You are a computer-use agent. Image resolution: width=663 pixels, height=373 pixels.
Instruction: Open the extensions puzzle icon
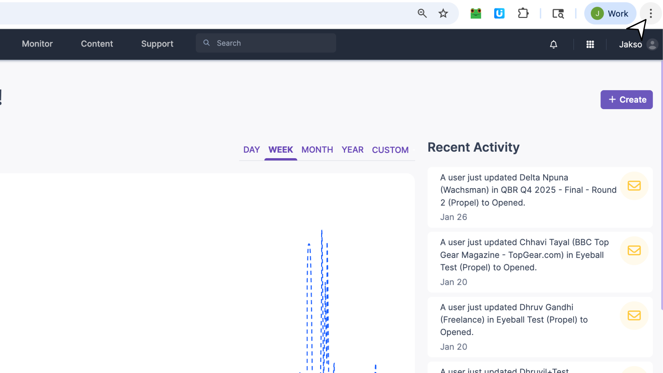tap(523, 13)
